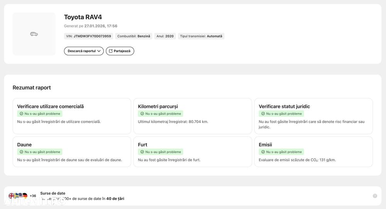
Task: Click the checkmark icon under Furt
Action: (x=142, y=152)
